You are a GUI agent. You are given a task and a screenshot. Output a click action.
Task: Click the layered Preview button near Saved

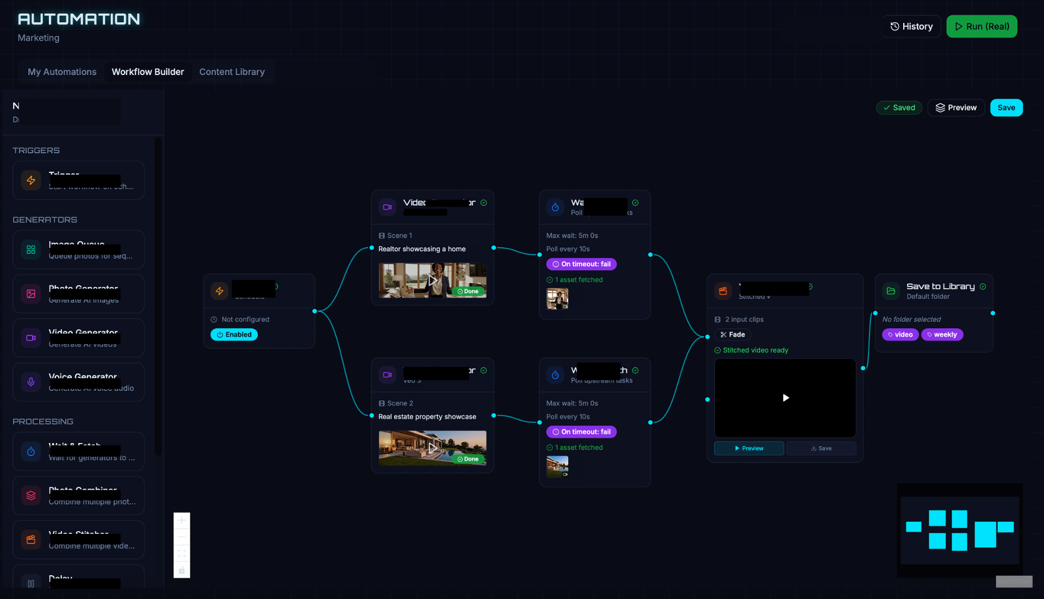coord(956,108)
